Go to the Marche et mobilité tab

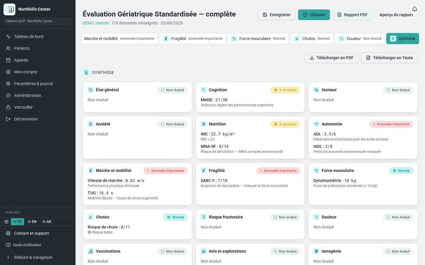(119, 39)
